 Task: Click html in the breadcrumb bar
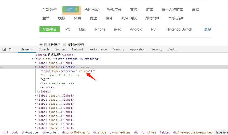point(5,132)
